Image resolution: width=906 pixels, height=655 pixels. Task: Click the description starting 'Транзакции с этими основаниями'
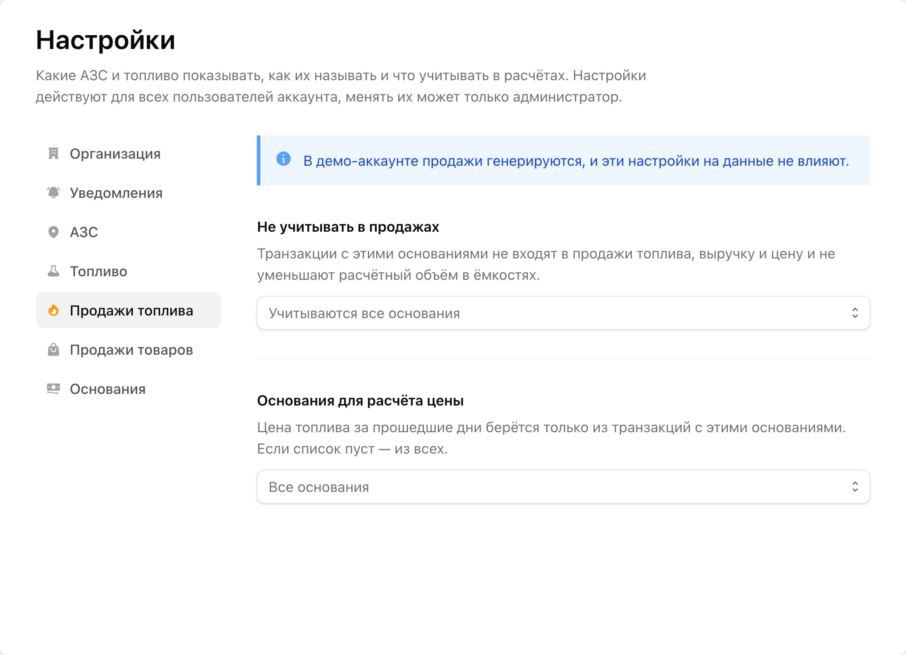[546, 264]
